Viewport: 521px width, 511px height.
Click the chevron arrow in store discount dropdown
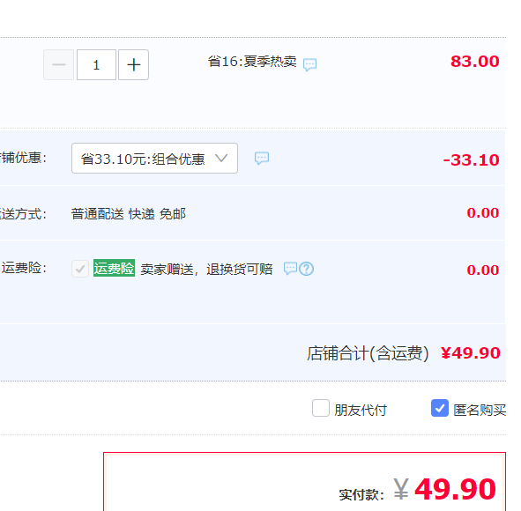(x=221, y=158)
